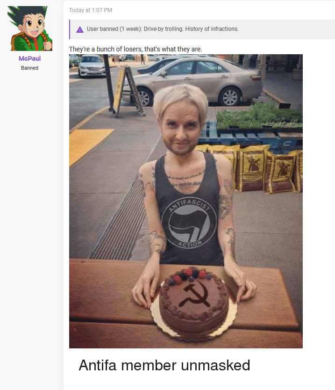
Task: Click the white car in photo background
Action: coord(92,65)
